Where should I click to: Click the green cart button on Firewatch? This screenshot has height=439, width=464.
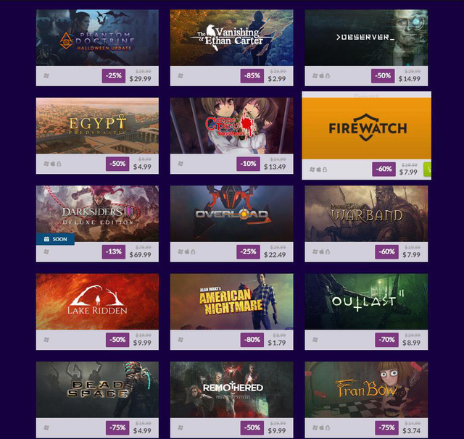[x=428, y=169]
